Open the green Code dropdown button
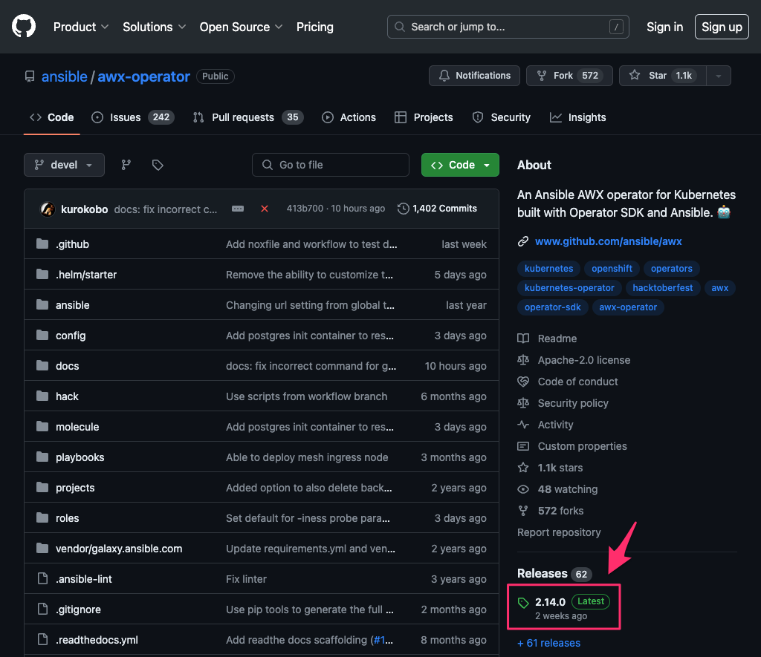The height and width of the screenshot is (657, 761). coord(460,165)
